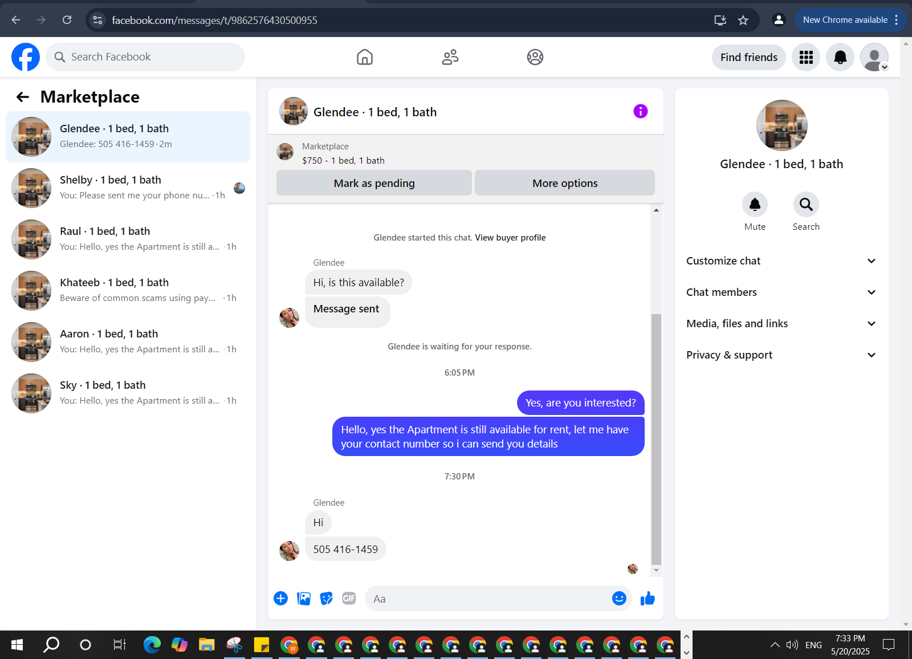
Task: Choose a sticker in the composer
Action: point(327,598)
